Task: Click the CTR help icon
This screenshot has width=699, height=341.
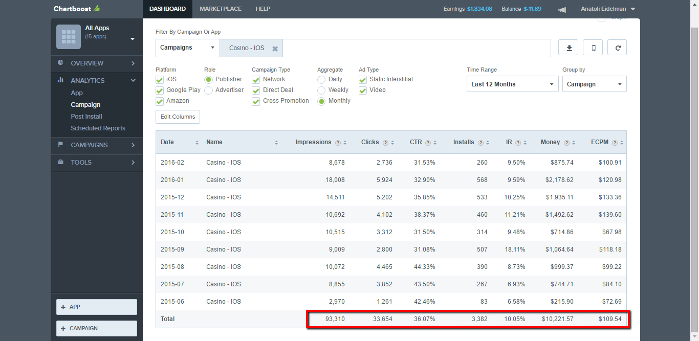Action: (428, 143)
